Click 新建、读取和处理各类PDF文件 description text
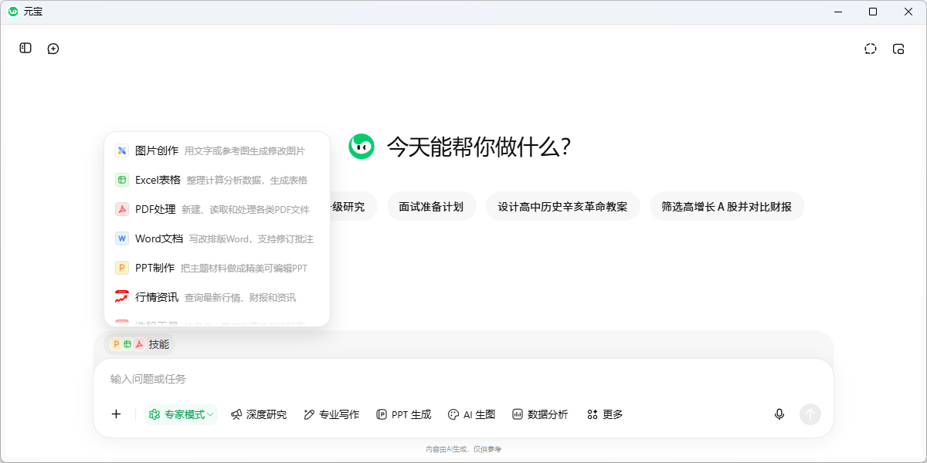927x463 pixels. point(245,209)
